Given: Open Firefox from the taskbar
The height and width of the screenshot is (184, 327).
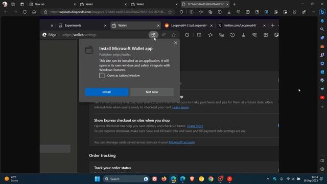Looking at the screenshot, I should [x=164, y=179].
